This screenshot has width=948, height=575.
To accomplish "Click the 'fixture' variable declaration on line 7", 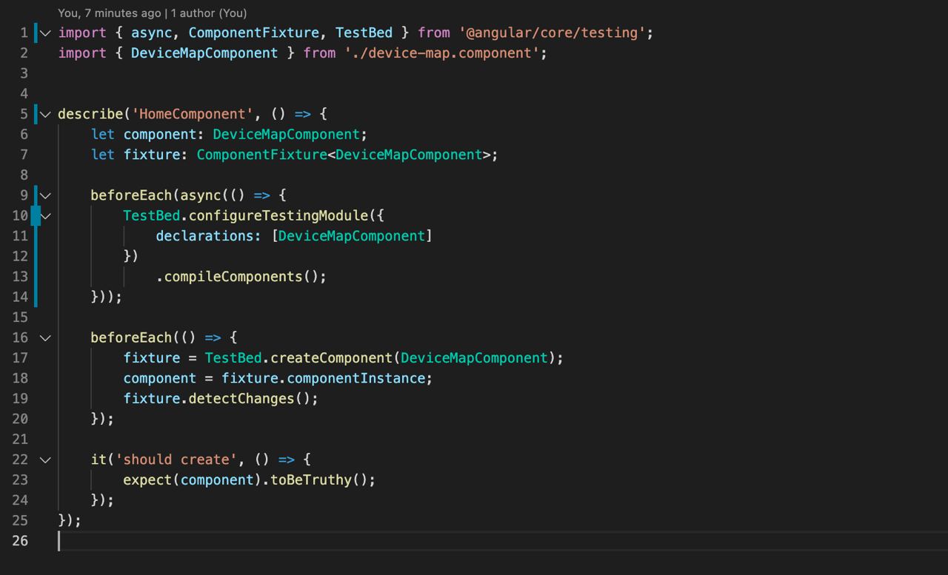I will (152, 155).
